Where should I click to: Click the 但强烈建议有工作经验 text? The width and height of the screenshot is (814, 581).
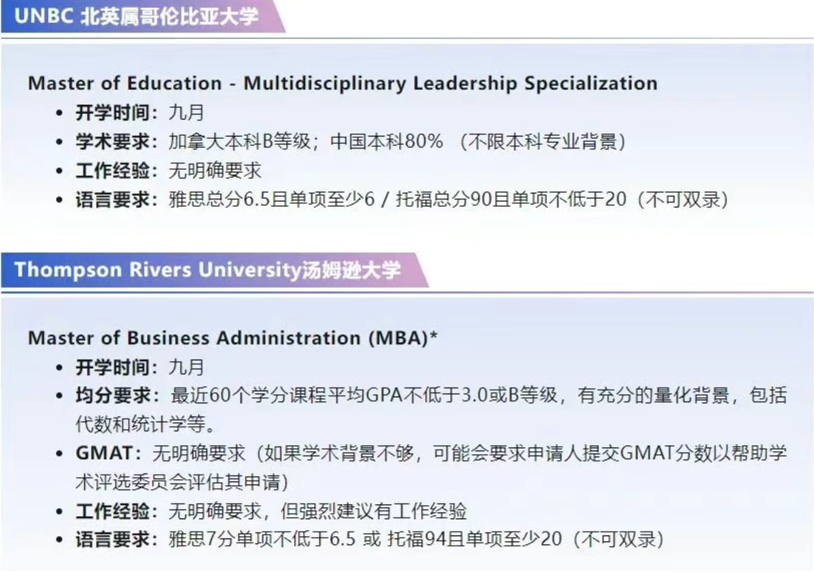(x=374, y=511)
